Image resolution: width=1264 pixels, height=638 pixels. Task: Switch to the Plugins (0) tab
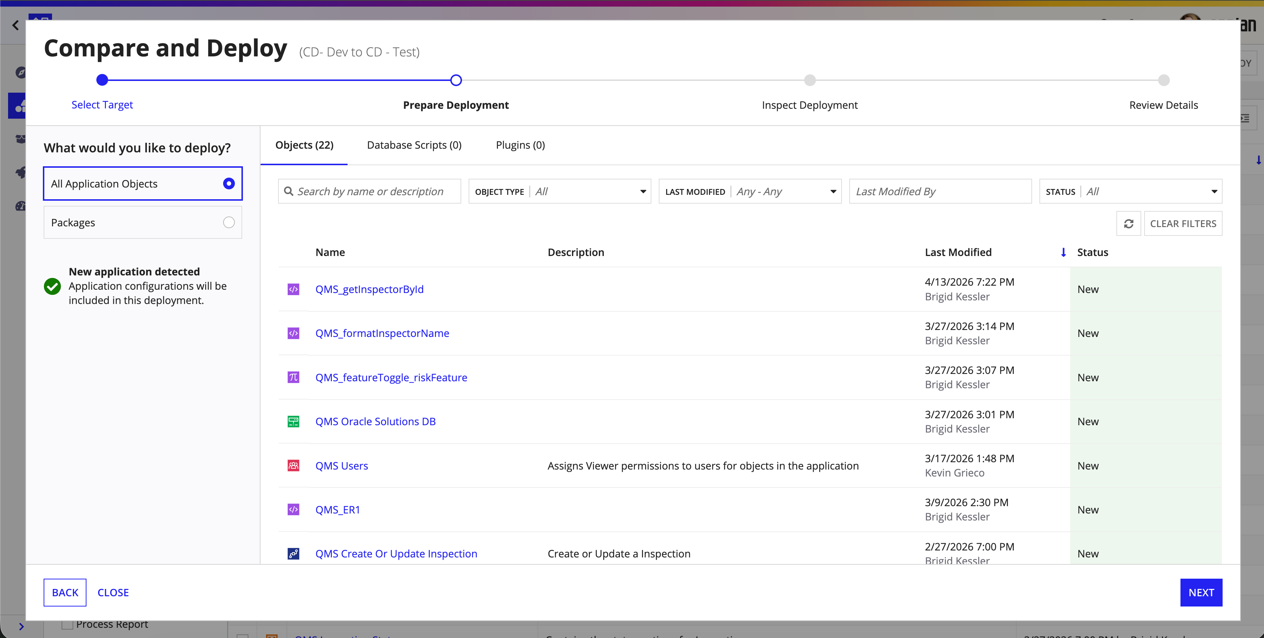(x=520, y=145)
